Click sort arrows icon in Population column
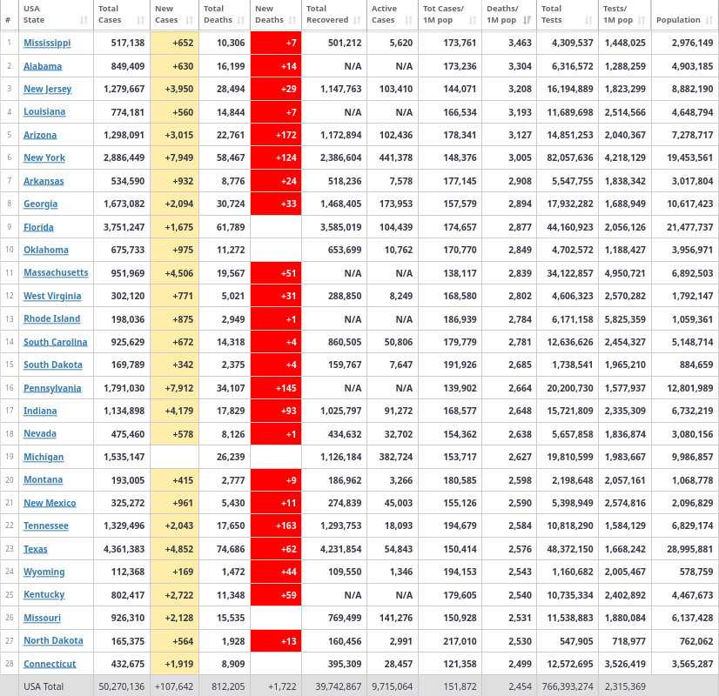This screenshot has height=696, width=719. tap(709, 20)
